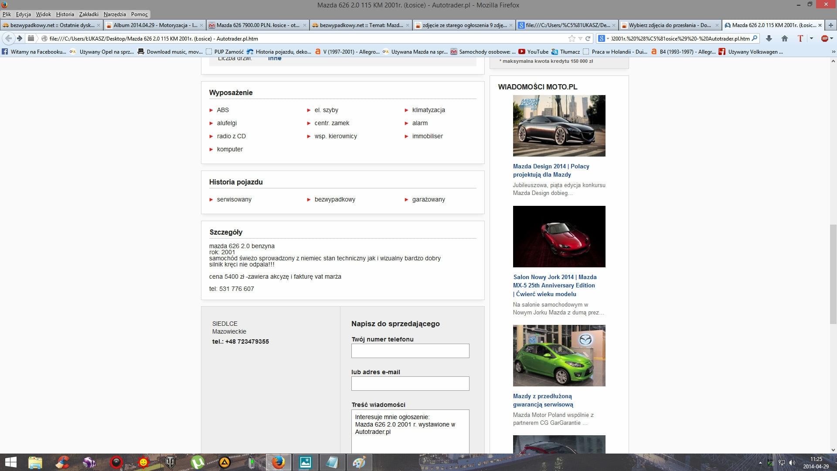The width and height of the screenshot is (837, 471).
Task: Switch to Album 2014.04.29 Motoryzacja tab
Action: [155, 25]
